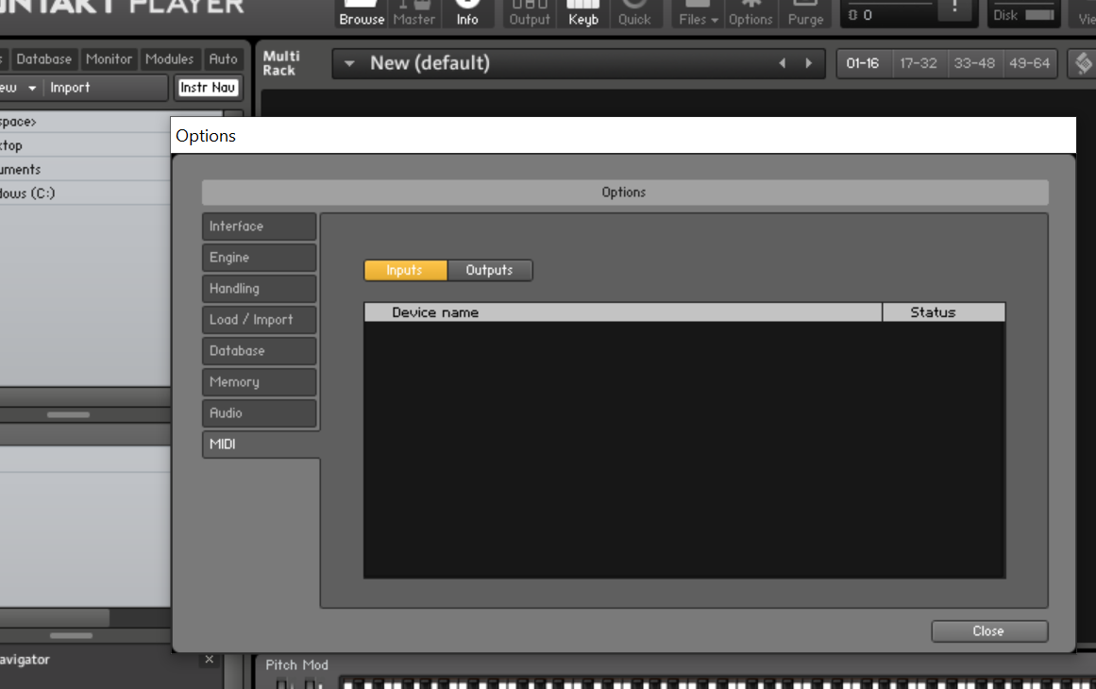Switch to the browser Auto tab
The height and width of the screenshot is (689, 1096).
(223, 59)
